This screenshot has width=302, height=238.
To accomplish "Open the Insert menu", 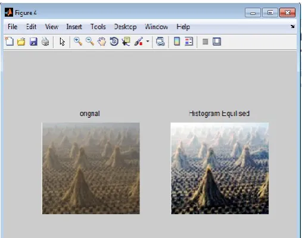I will click(74, 27).
